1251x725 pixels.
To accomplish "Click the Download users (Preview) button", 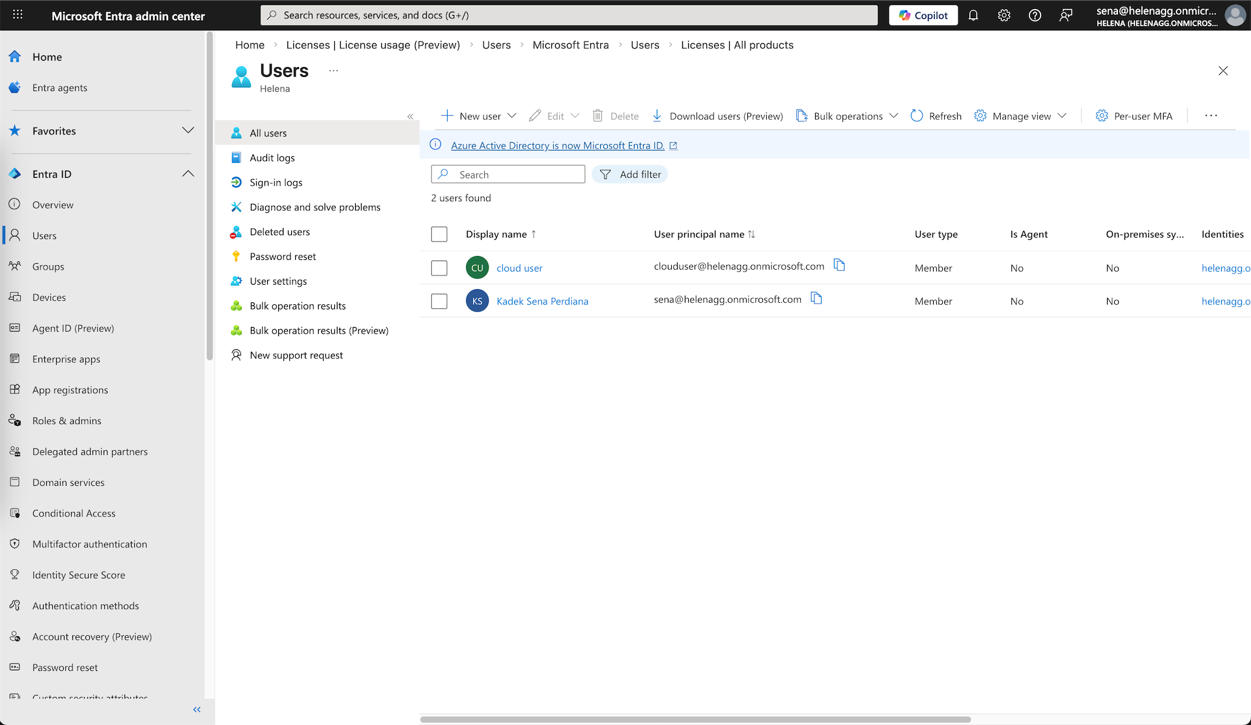I will 717,116.
